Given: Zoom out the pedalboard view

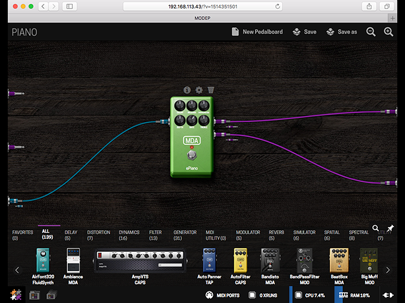Looking at the screenshot, I should point(371,32).
